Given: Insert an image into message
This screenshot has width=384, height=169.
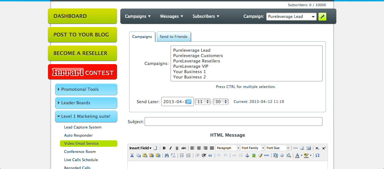Looking at the screenshot, I should (x=254, y=155).
